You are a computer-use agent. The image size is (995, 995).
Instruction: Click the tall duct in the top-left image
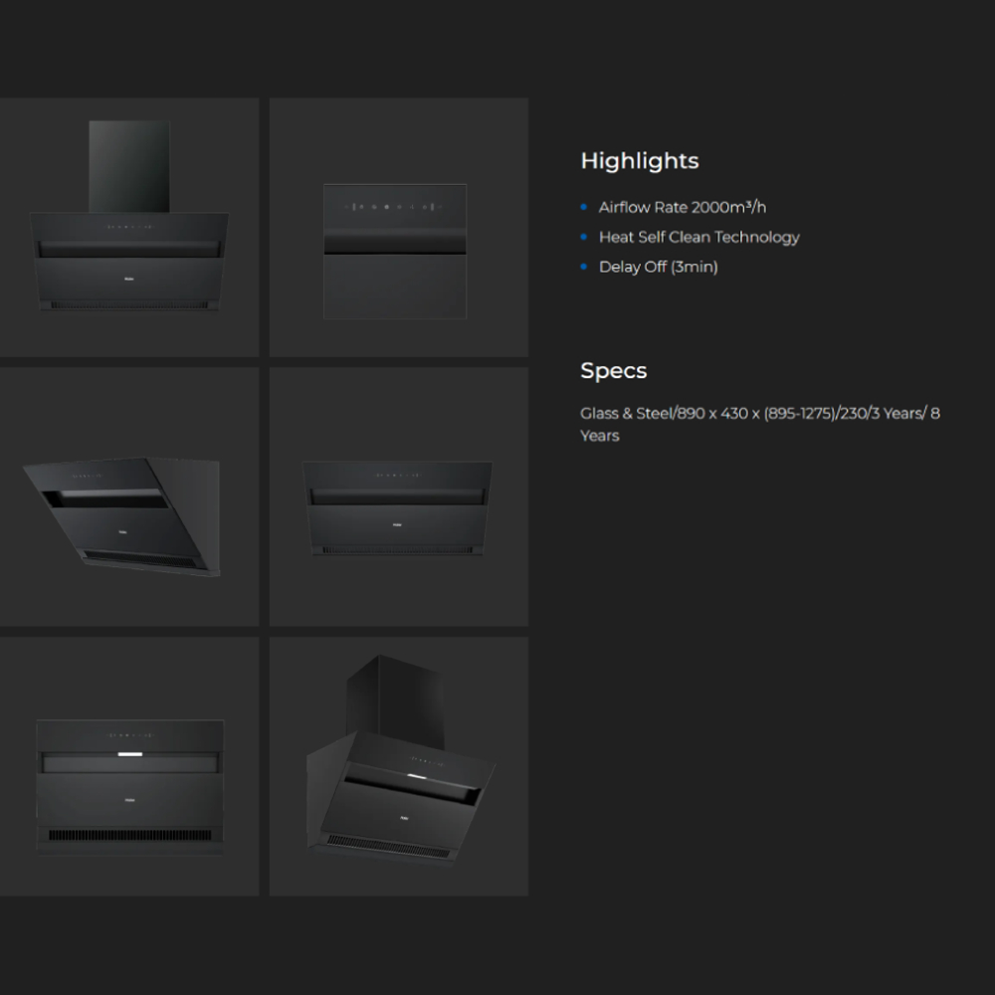(129, 165)
